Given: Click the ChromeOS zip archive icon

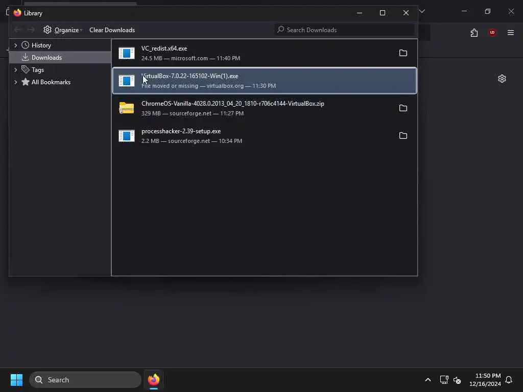Looking at the screenshot, I should 127,108.
